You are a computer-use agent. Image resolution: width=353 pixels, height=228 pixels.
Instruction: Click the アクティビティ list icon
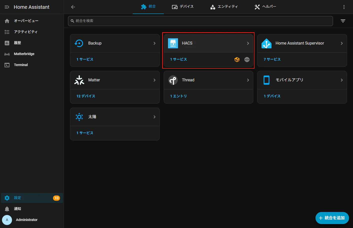point(7,32)
